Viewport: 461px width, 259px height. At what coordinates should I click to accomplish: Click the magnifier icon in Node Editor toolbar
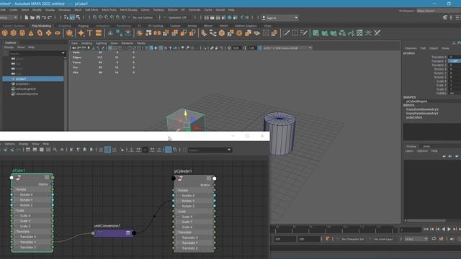point(55,150)
